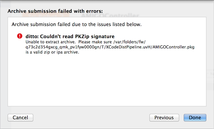Click the XCodeDistPipeline.uvH path line

coord(110,47)
